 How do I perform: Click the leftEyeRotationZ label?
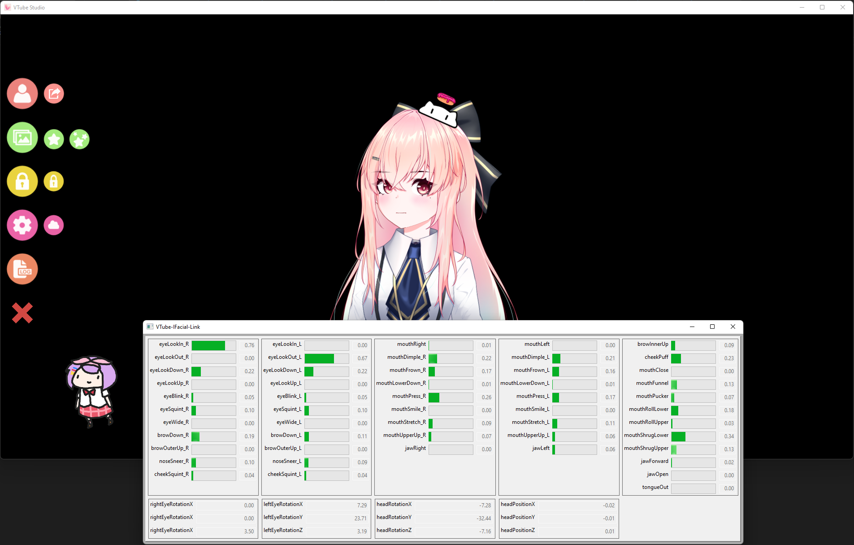283,530
